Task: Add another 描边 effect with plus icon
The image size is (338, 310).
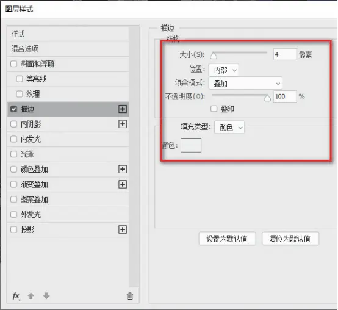Action: click(123, 109)
